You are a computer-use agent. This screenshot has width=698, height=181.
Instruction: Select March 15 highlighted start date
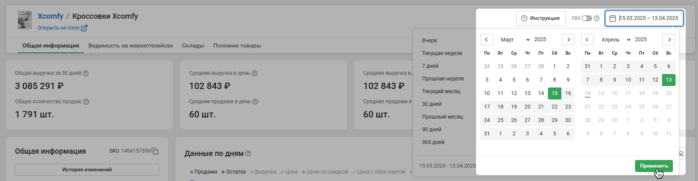555,93
